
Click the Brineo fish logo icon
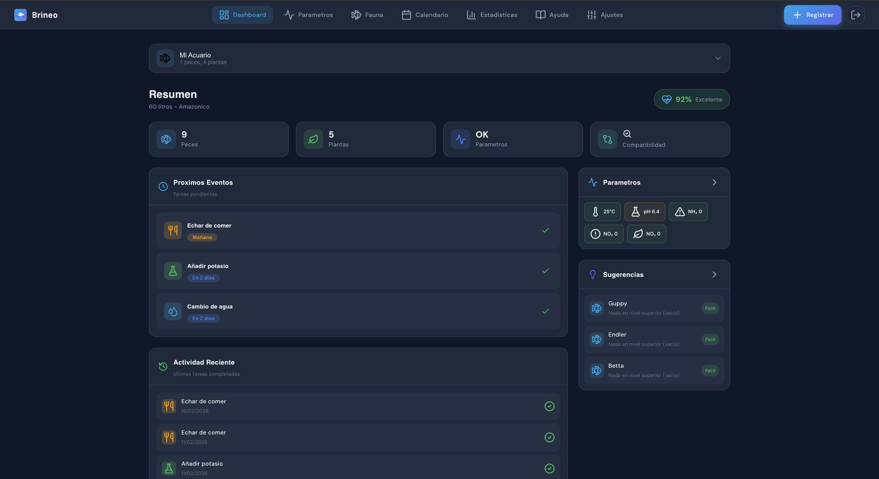(20, 15)
